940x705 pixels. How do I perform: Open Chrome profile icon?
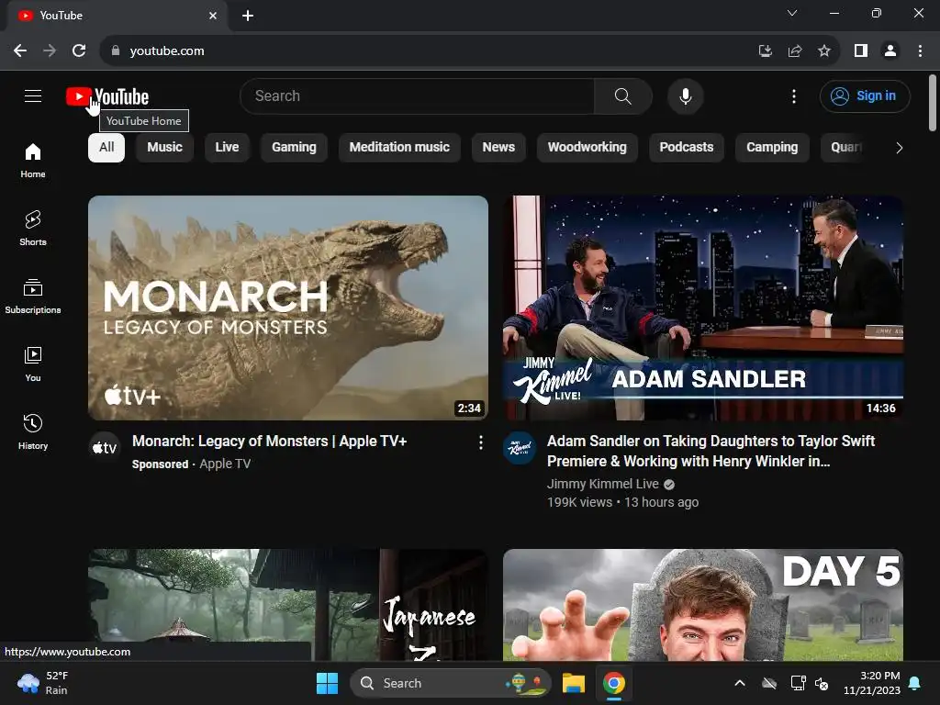(890, 51)
